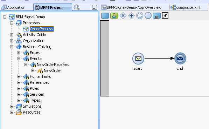Screen dimensions: 209x129
Task: Select the References tree item
Action: [40, 82]
